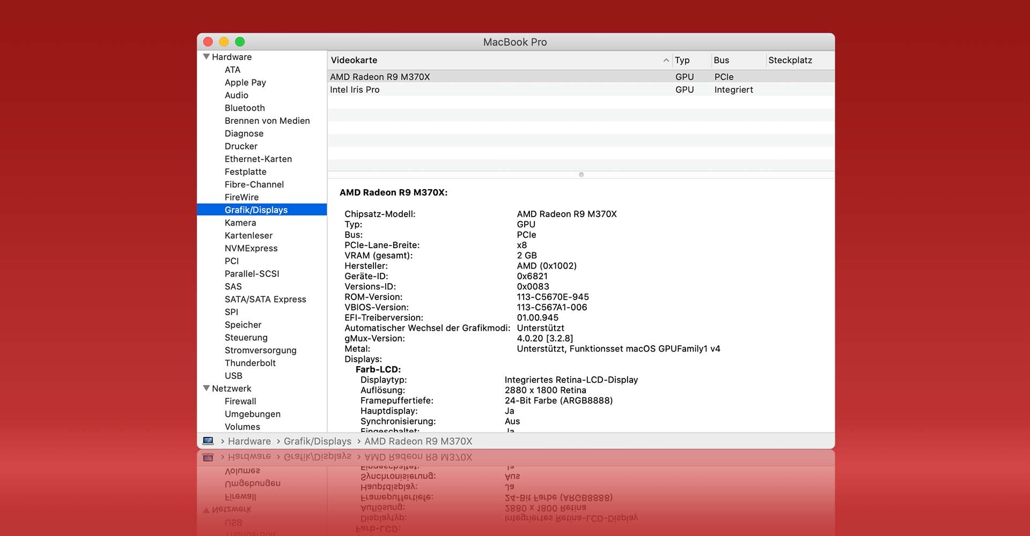Click the Geräte-ID value 0x6821
This screenshot has width=1030, height=536.
coord(532,276)
